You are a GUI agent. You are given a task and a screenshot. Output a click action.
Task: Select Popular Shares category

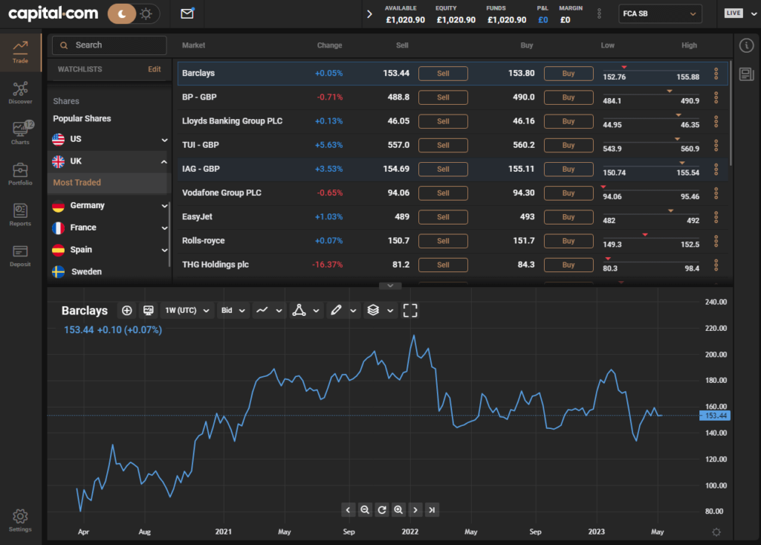[82, 118]
